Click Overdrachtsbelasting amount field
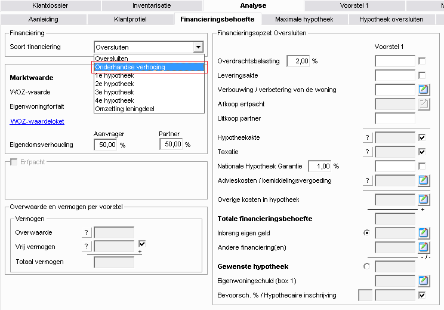 [x=395, y=61]
